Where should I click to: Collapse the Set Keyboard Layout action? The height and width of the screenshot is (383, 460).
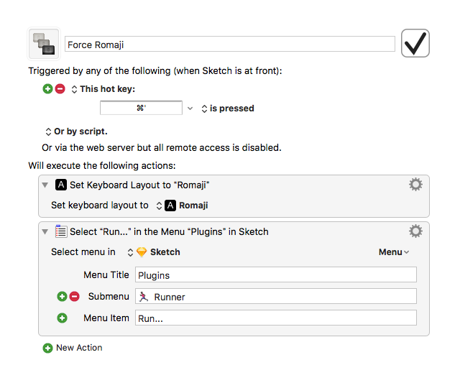tap(45, 185)
